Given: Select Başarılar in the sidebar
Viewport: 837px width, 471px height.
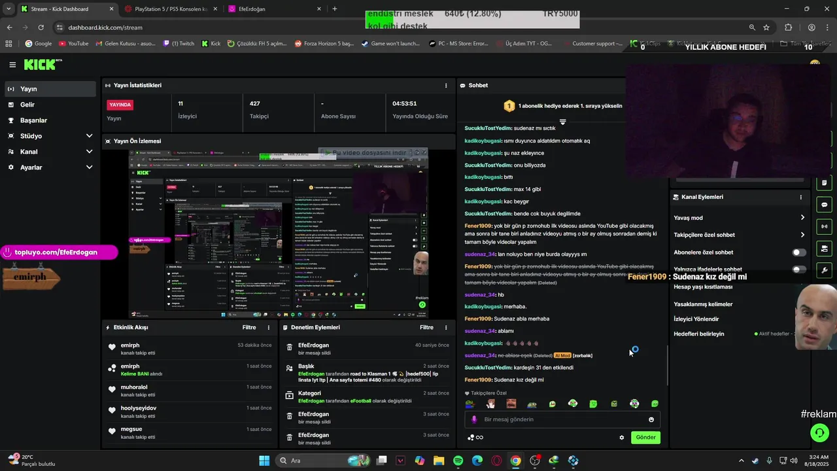Looking at the screenshot, I should [50, 120].
